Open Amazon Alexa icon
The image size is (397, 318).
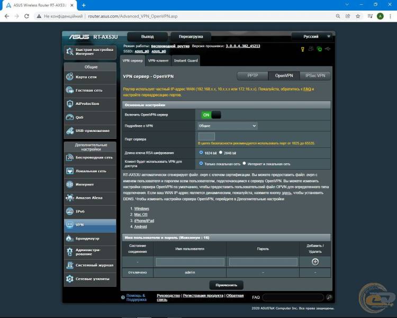tap(70, 198)
